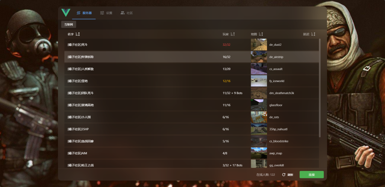This screenshot has width=385, height=187.
Task: Sort servers by 名字 column sort icon
Action: pos(78,34)
